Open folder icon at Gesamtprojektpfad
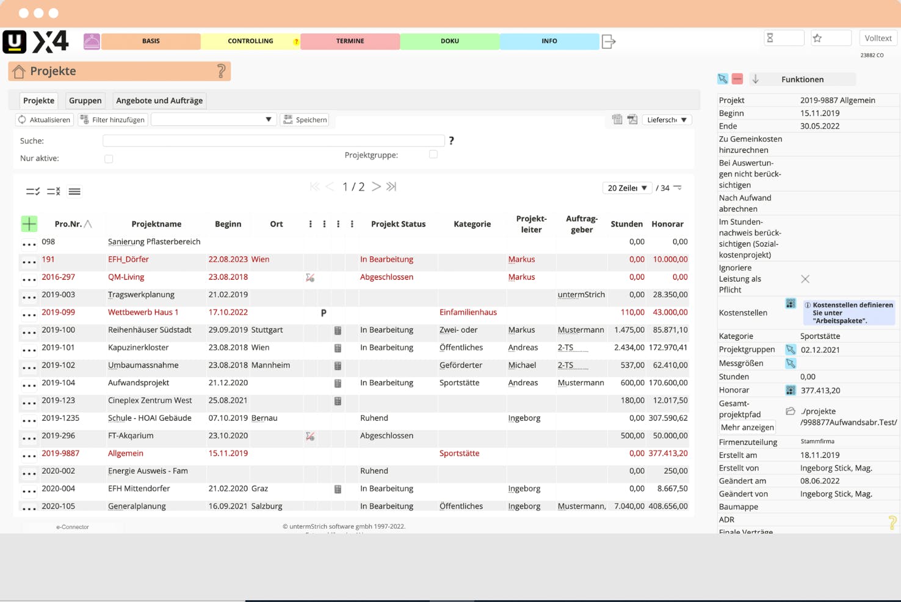 [791, 412]
